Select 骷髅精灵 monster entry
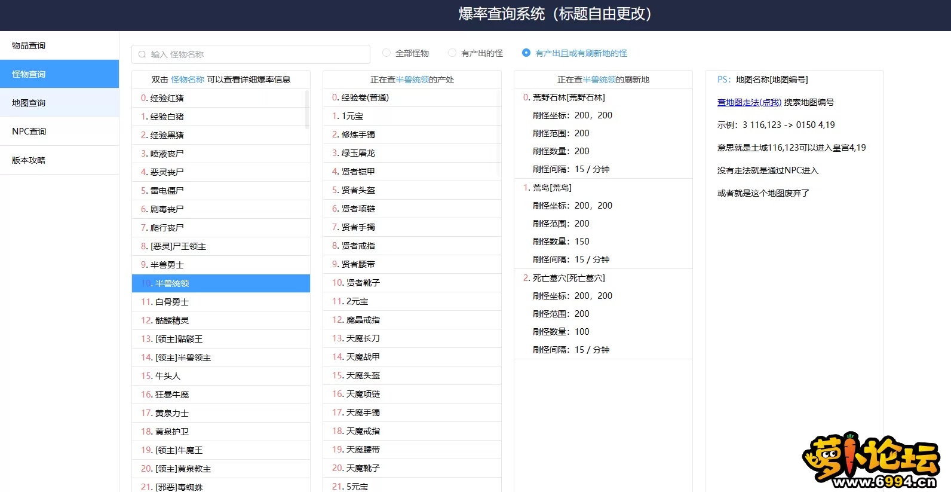Image resolution: width=951 pixels, height=492 pixels. 220,320
